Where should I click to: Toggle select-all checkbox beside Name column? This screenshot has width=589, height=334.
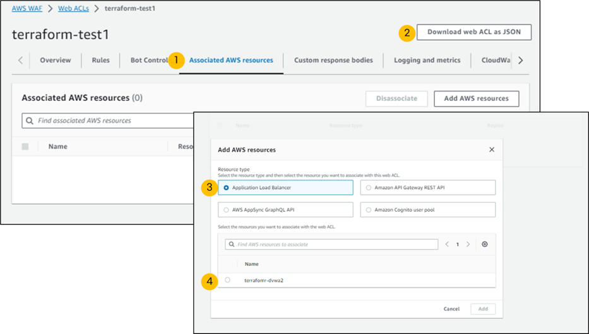click(x=25, y=147)
